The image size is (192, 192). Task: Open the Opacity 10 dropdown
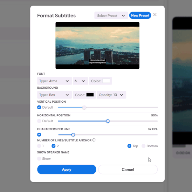coord(111,95)
